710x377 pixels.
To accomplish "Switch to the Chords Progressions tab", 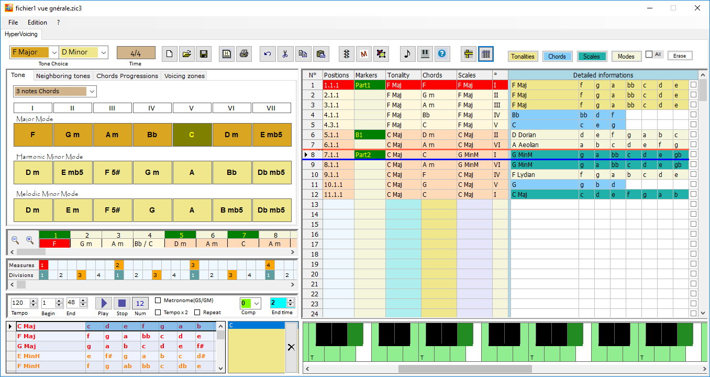I will (127, 76).
